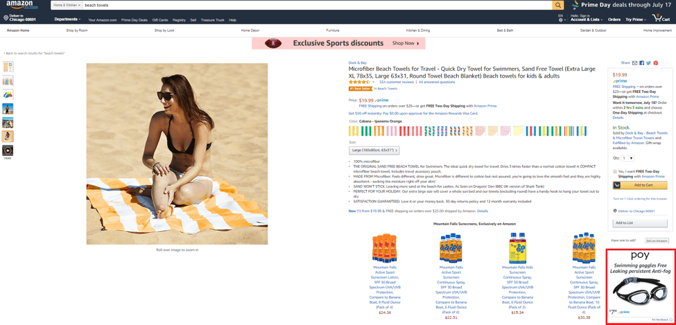Viewport: 676px width, 325px height.
Task: Share this product via email envelope icon
Action: [634, 63]
